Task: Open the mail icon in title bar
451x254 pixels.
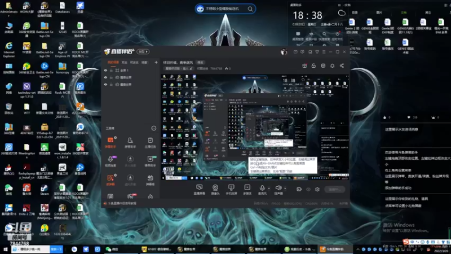Action: tap(295, 52)
